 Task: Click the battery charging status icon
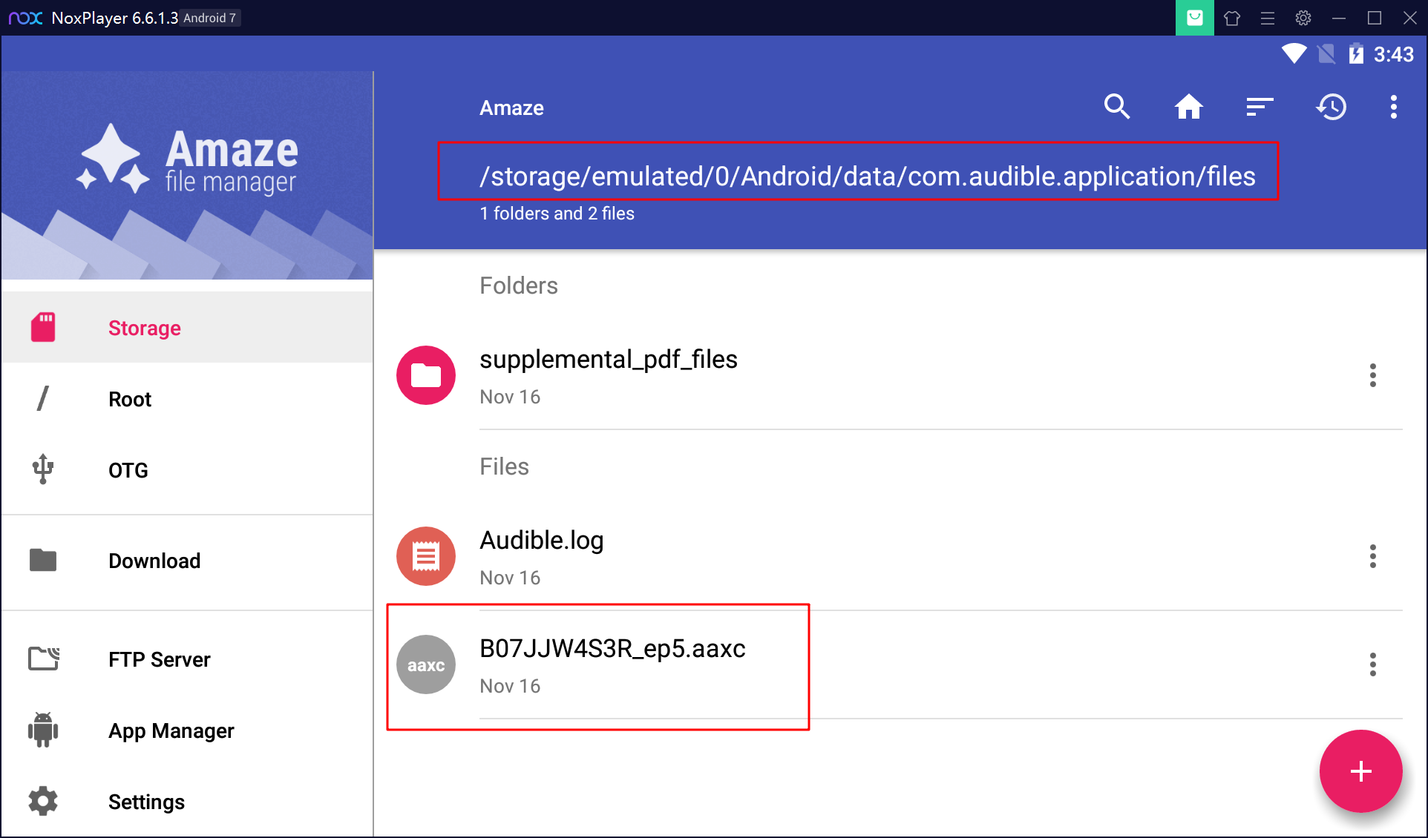coord(1356,53)
